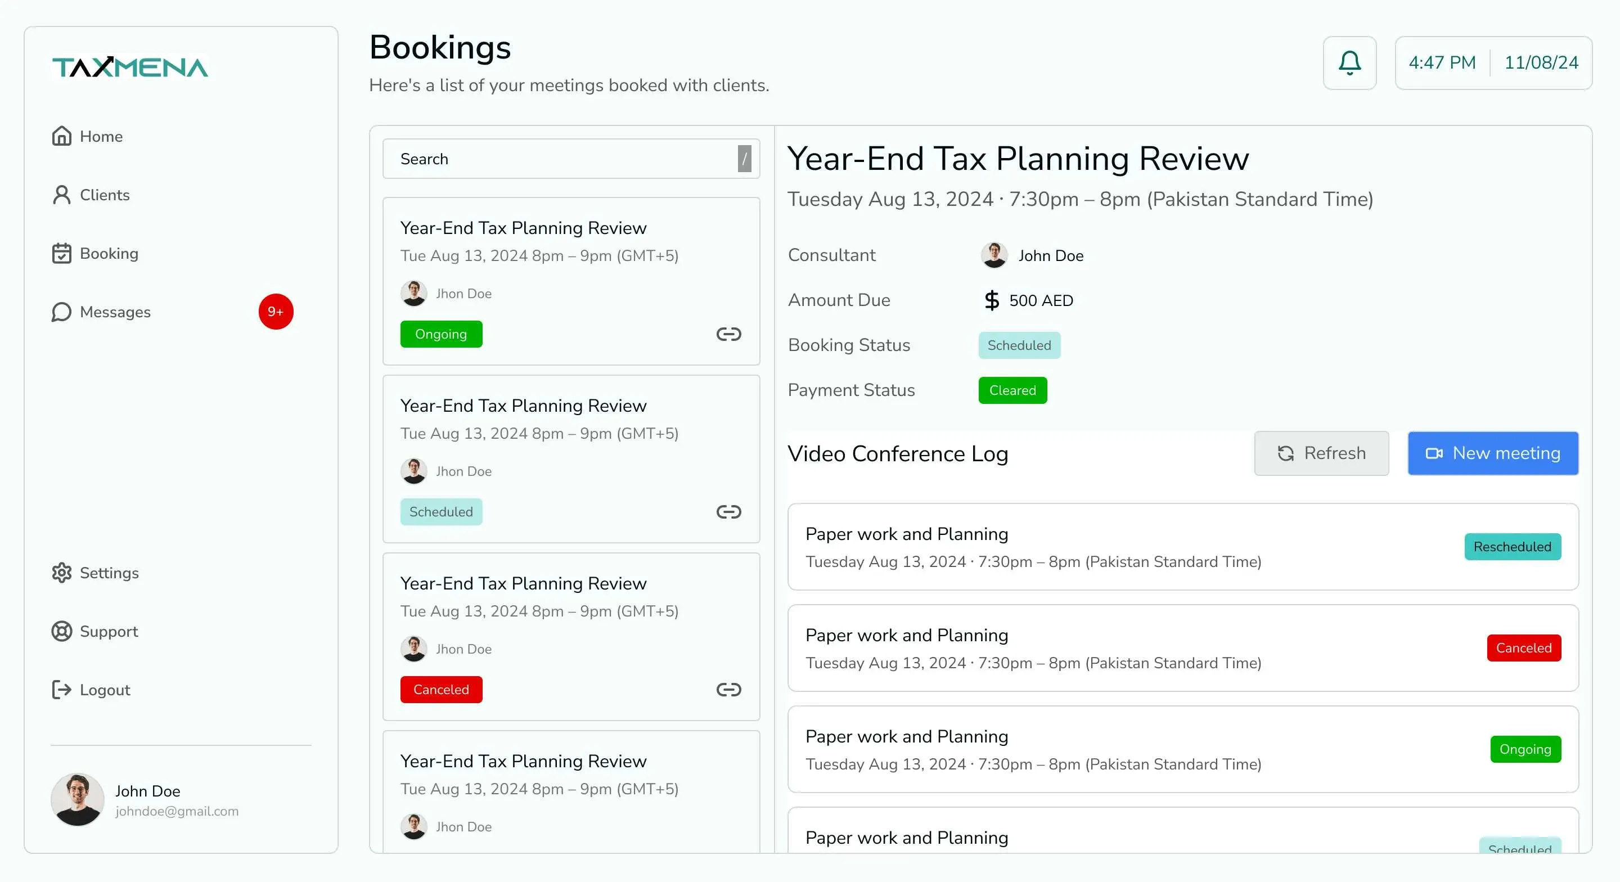Viewport: 1620px width, 882px height.
Task: Click the Scheduled booking status badge in details
Action: click(1019, 345)
